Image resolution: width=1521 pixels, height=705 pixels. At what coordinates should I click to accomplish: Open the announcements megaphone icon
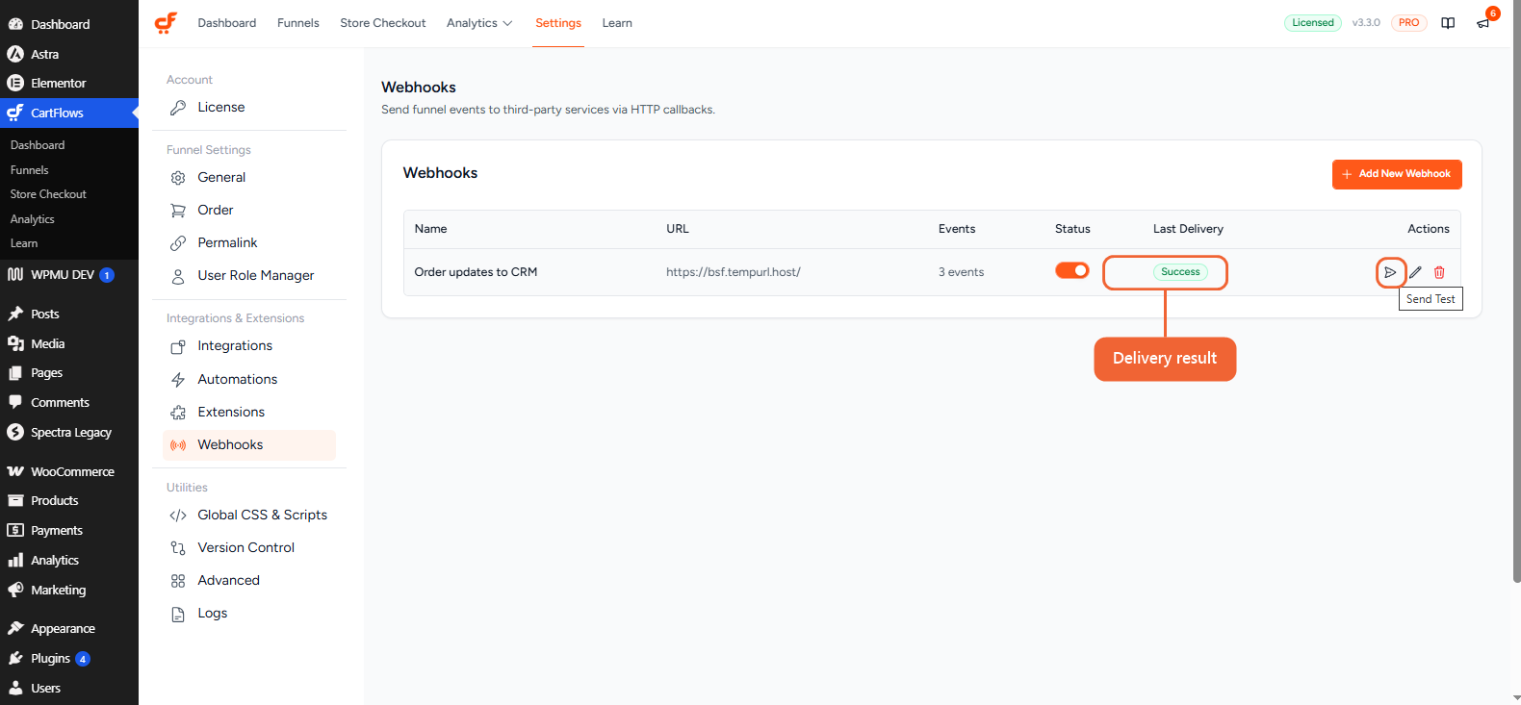coord(1483,23)
